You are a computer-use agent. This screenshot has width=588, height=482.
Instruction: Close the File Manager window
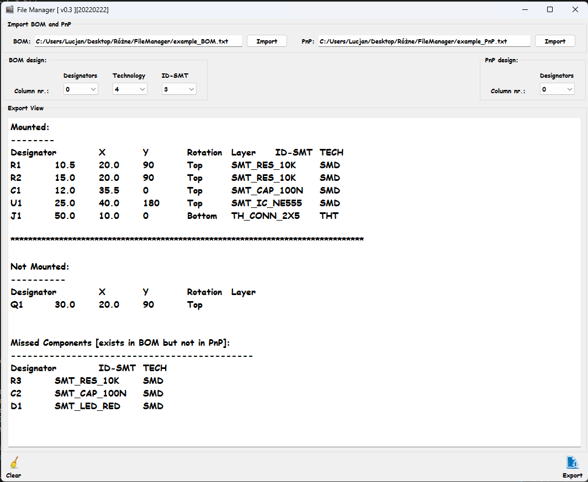[x=575, y=9]
